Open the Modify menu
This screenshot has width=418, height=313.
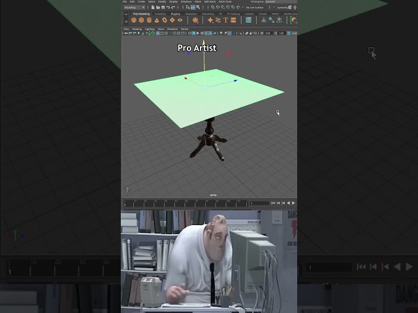click(162, 1)
